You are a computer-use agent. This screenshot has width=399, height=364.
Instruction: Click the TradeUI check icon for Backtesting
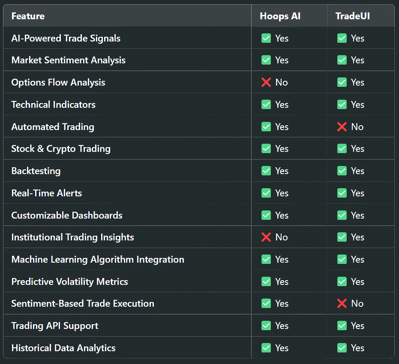click(x=342, y=171)
